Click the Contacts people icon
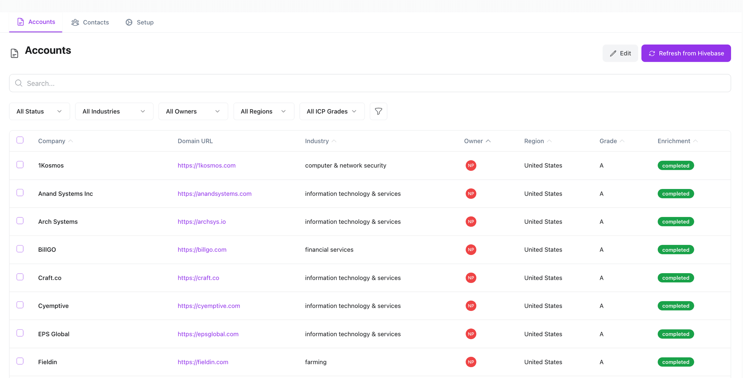 pyautogui.click(x=75, y=22)
